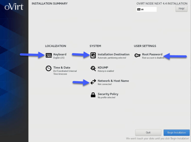Start with Begin Installation button
This screenshot has width=191, height=142.
pyautogui.click(x=176, y=133)
